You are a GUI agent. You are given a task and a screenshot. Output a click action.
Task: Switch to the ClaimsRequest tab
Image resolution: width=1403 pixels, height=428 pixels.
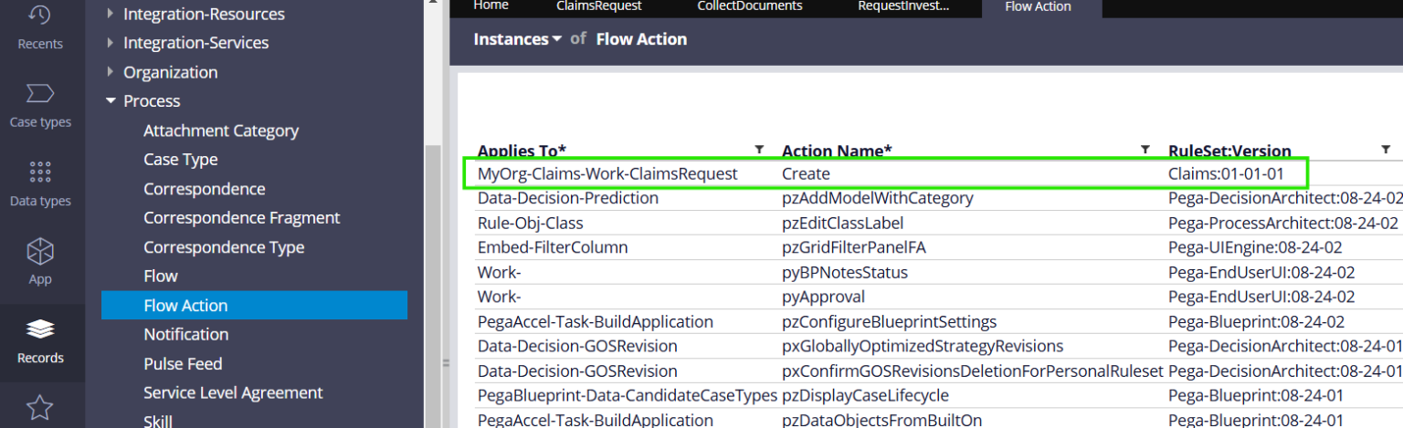[x=598, y=6]
